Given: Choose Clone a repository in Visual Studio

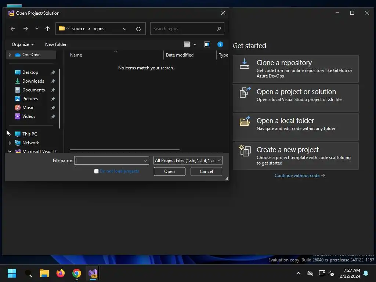Looking at the screenshot, I should (x=296, y=69).
